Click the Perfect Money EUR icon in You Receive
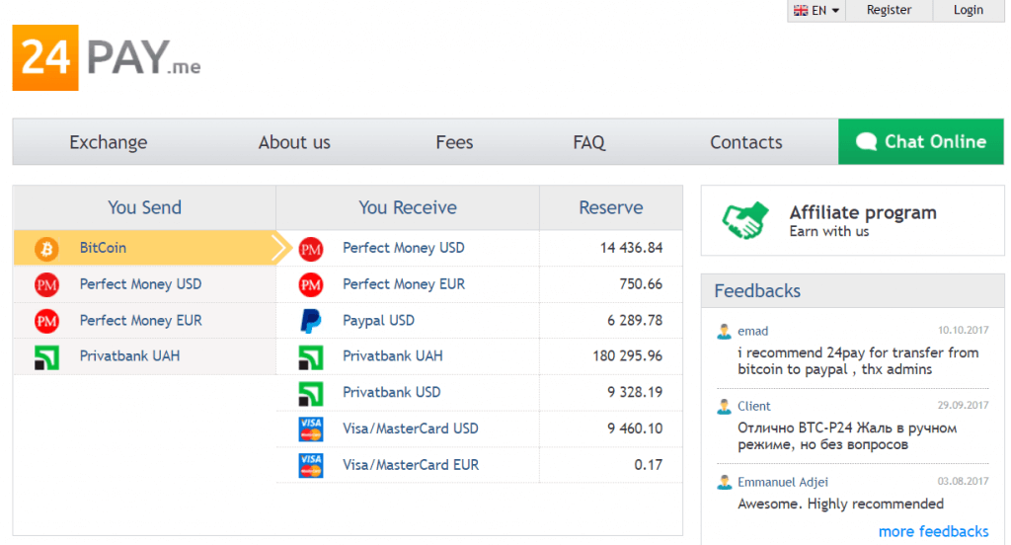The height and width of the screenshot is (545, 1011). coord(311,284)
